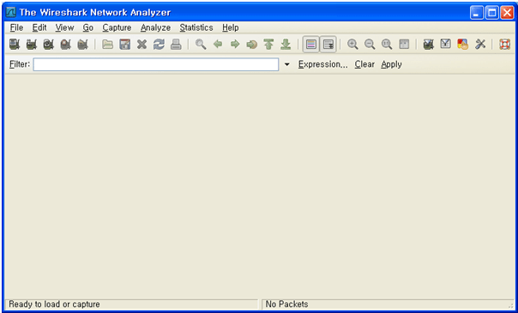518x313 pixels.
Task: Reload the capture file icon
Action: (x=159, y=45)
